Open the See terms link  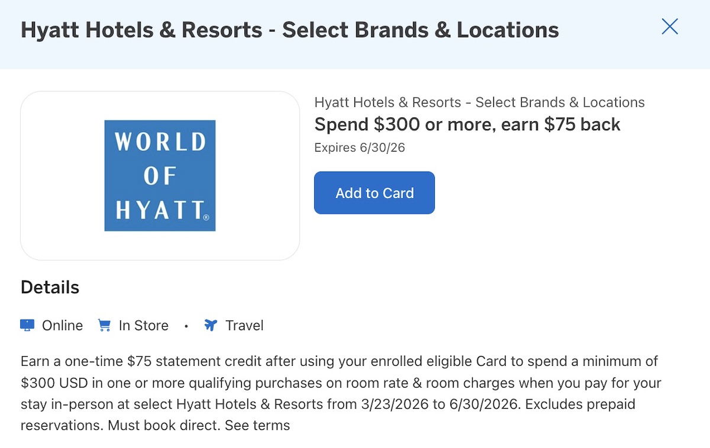click(x=257, y=425)
